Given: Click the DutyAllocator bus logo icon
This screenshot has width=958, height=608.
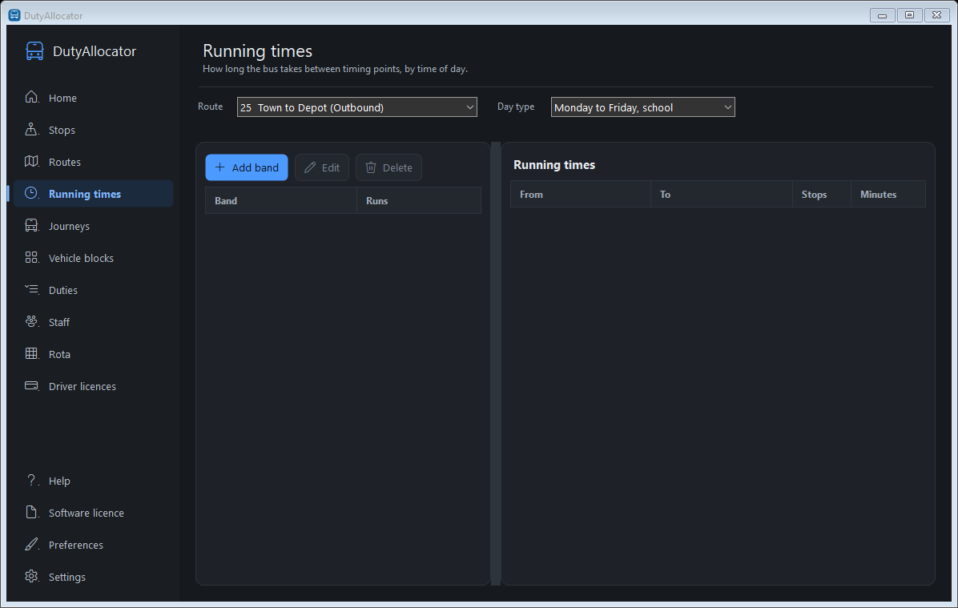Looking at the screenshot, I should pos(34,51).
